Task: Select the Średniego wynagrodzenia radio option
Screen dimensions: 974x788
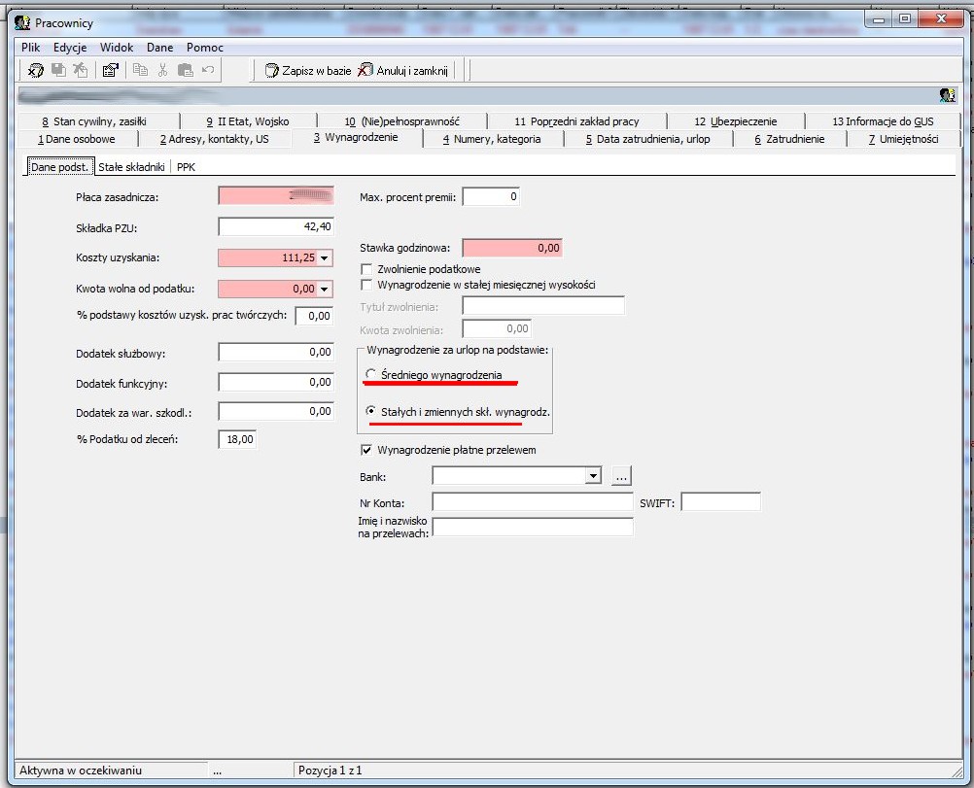Action: (x=371, y=374)
